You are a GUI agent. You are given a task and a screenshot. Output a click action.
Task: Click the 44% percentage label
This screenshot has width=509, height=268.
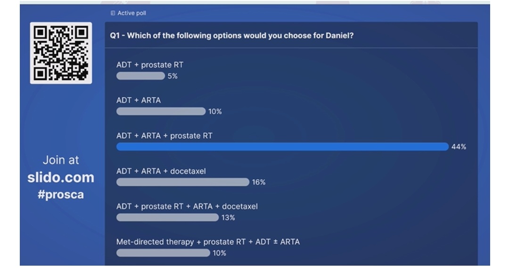point(459,147)
